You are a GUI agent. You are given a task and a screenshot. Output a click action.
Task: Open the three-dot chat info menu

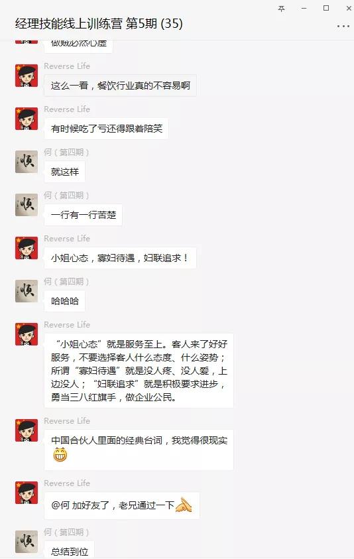[343, 26]
